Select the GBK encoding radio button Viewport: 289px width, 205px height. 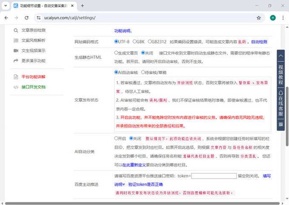pyautogui.click(x=134, y=42)
